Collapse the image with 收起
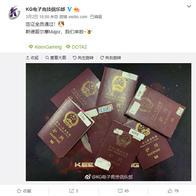This screenshot has height=196, width=196. (32, 57)
